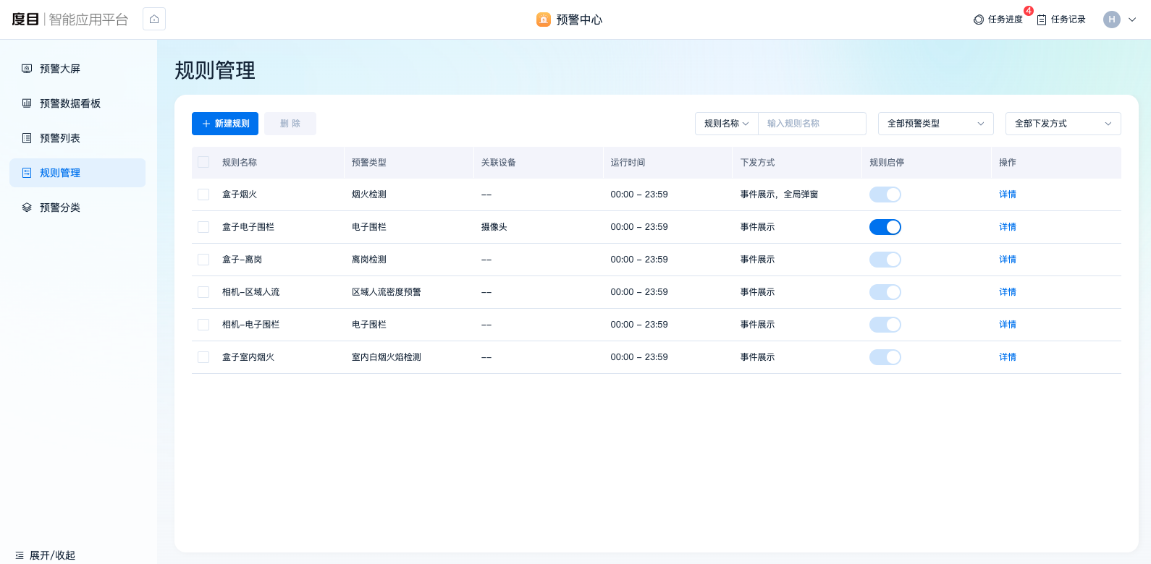Tick the checkbox for 盒子电子围栏
The height and width of the screenshot is (564, 1151).
(203, 227)
